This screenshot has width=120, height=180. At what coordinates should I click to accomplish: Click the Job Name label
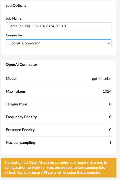(x=14, y=18)
